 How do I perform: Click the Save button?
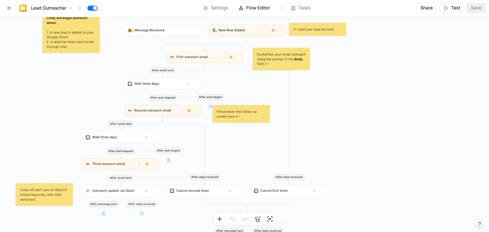tap(476, 8)
